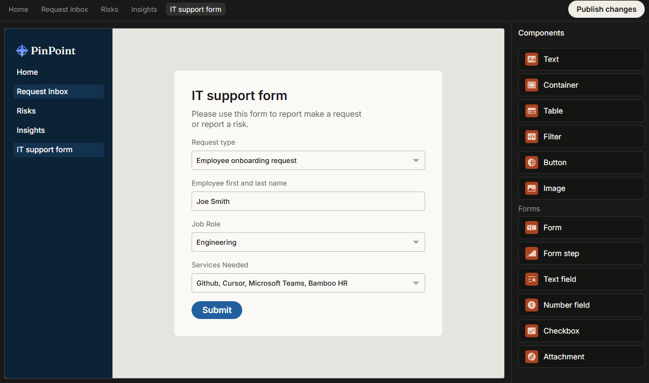Open the Job Role dropdown arrow
Viewport: 649px width, 383px height.
(x=415, y=242)
